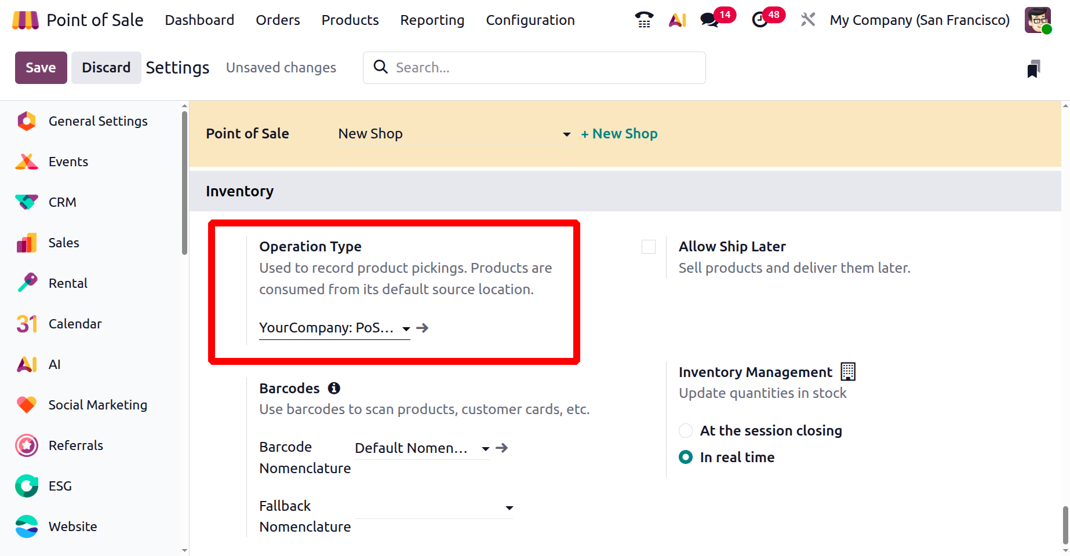Open the Reporting menu

pyautogui.click(x=432, y=20)
